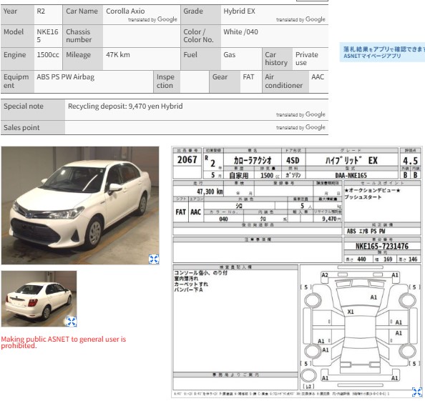Click the '47K km' mileage value
The width and height of the screenshot is (425, 401).
coord(118,55)
